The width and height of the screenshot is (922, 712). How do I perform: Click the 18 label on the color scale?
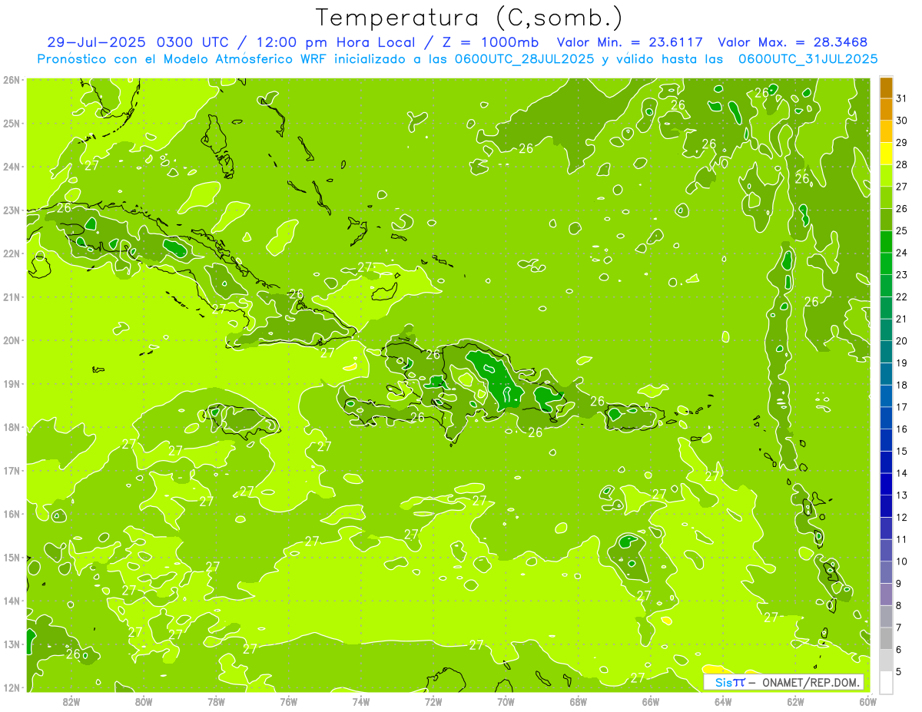[x=902, y=386]
